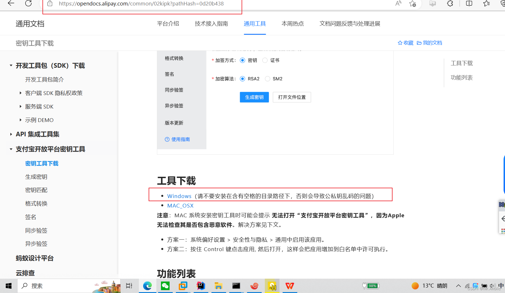Collapse 开发工具包 (SDK) 下载 section

pyautogui.click(x=11, y=65)
